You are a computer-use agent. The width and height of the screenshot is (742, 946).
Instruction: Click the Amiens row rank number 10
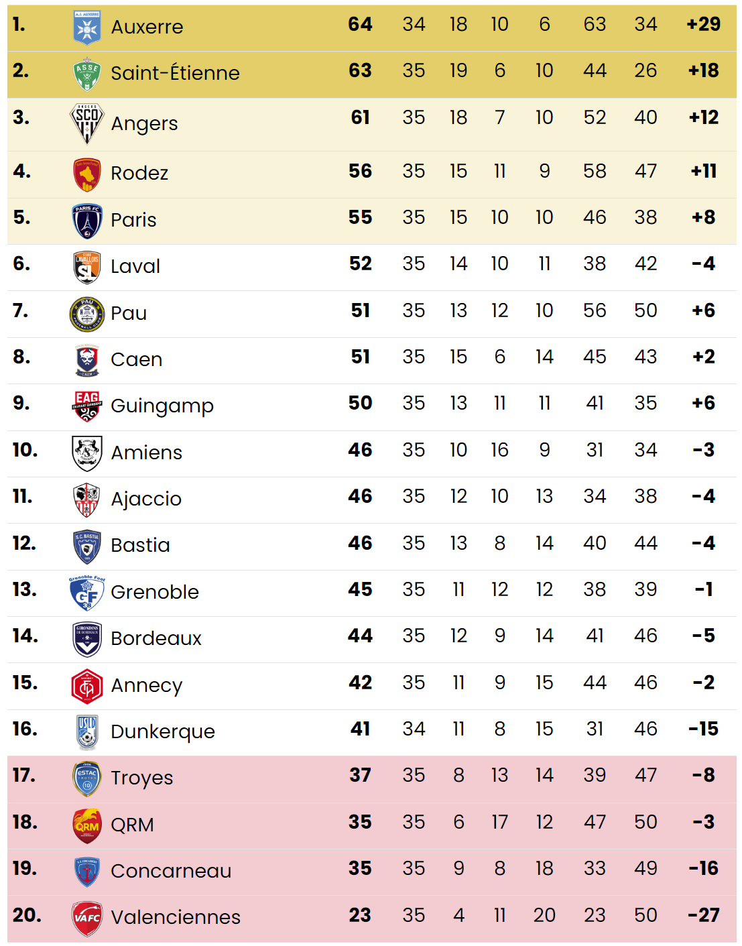click(25, 450)
